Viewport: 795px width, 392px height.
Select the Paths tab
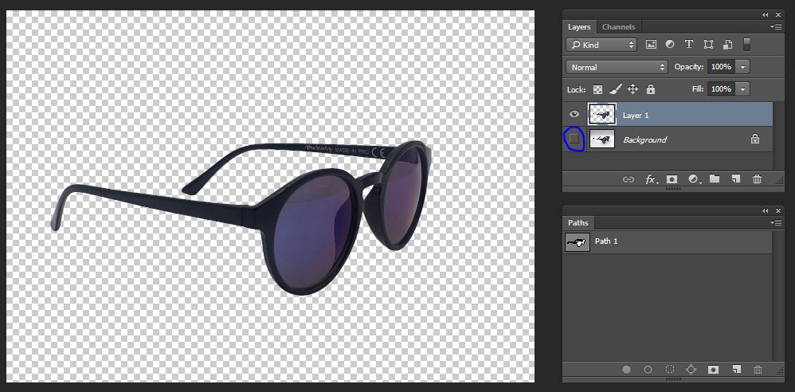click(578, 223)
